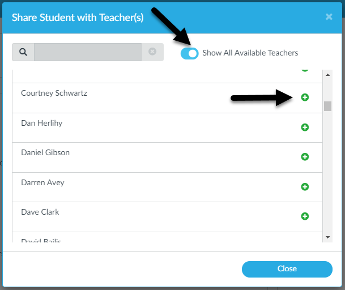Image resolution: width=345 pixels, height=290 pixels.
Task: Add Dan Herlihy using plus icon
Action: click(x=305, y=127)
